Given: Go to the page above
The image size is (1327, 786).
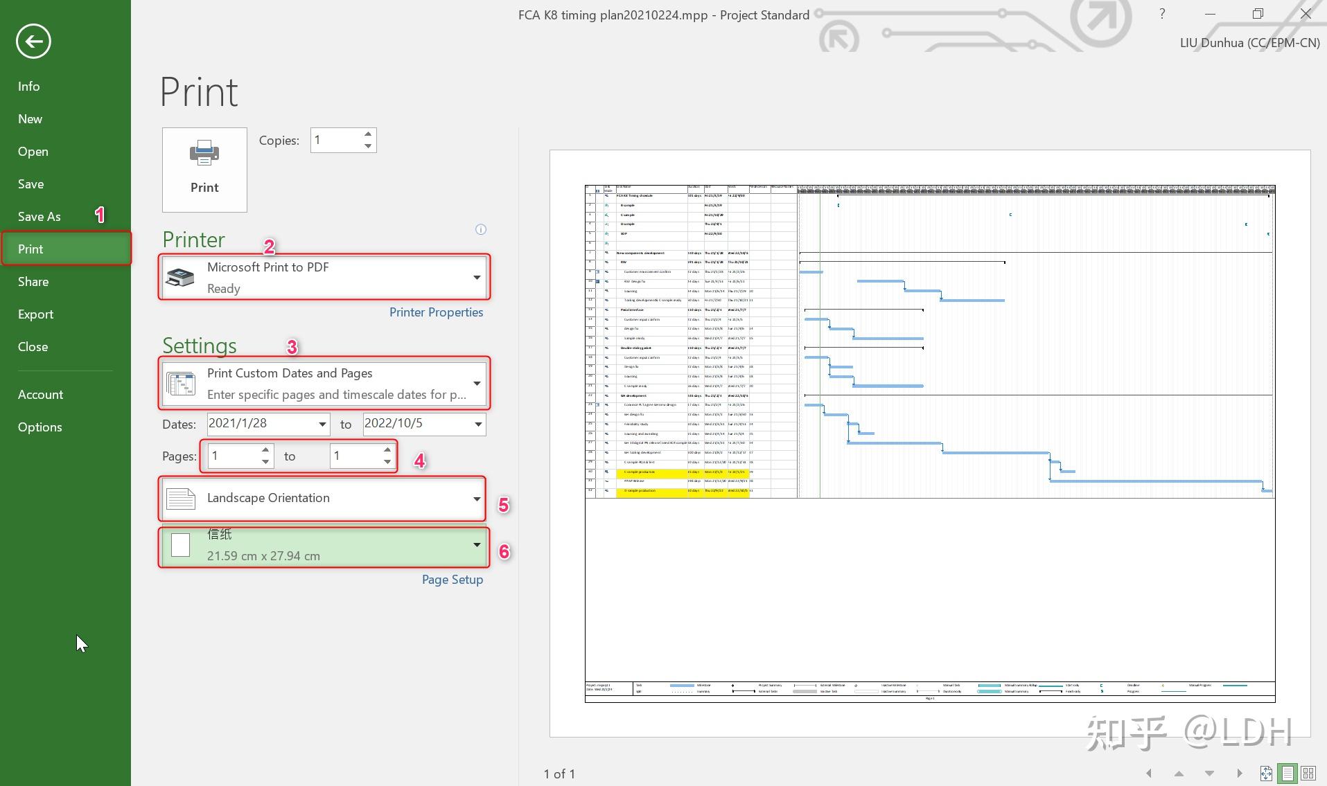Looking at the screenshot, I should click(1179, 774).
